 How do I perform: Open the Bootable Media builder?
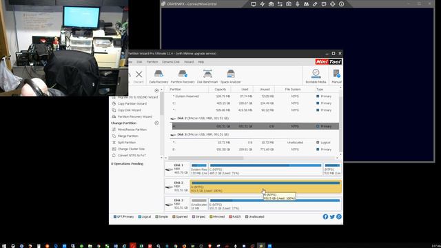(x=316, y=76)
